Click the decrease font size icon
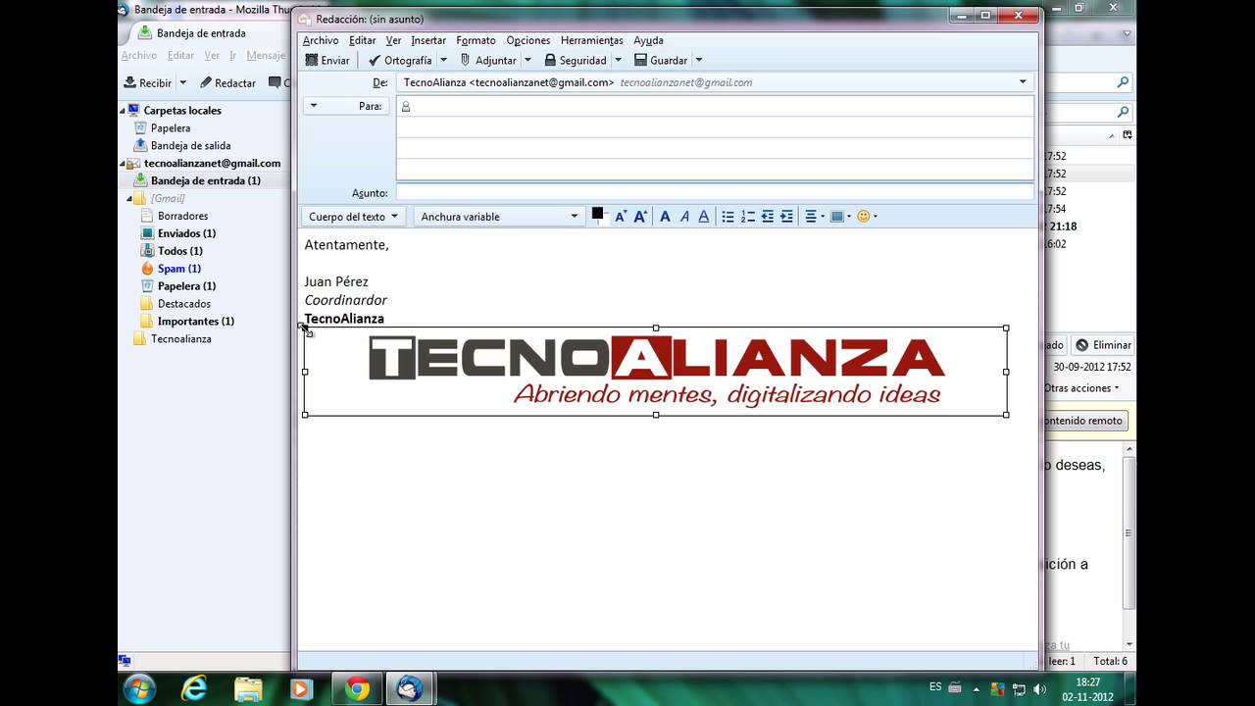 (x=621, y=217)
